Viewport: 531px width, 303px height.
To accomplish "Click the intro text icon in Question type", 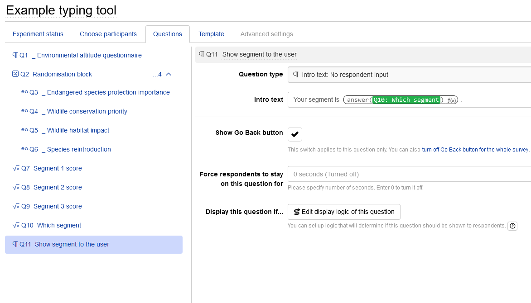I will (x=295, y=74).
